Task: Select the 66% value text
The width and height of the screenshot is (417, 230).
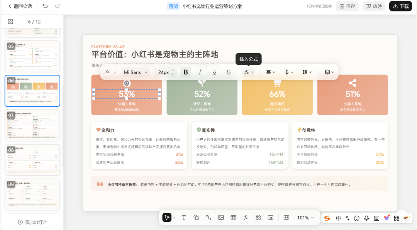Action: point(277,94)
